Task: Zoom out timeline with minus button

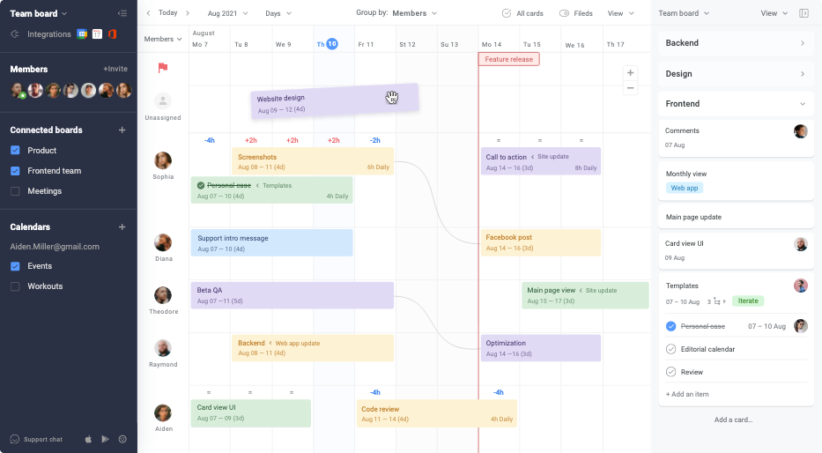Action: point(630,88)
